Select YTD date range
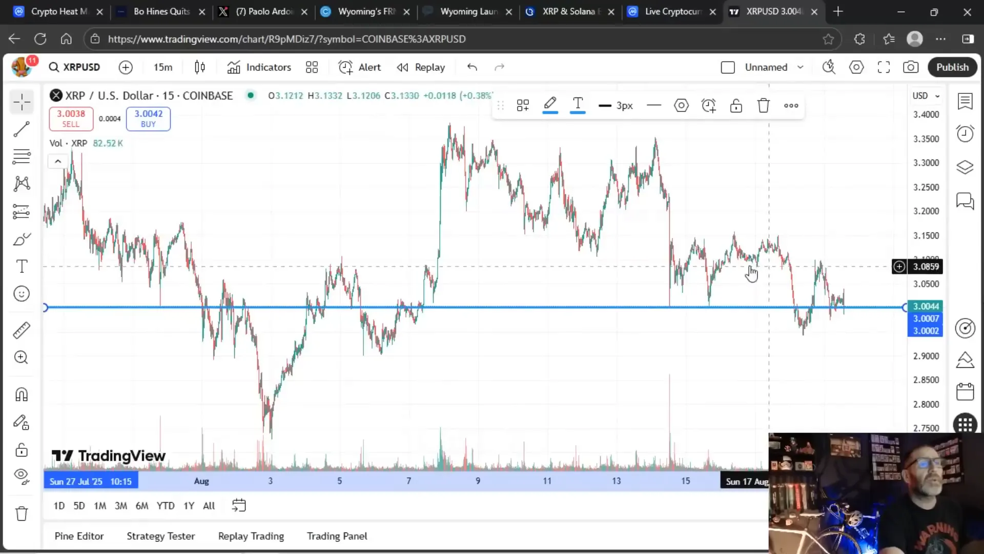 coord(166,506)
